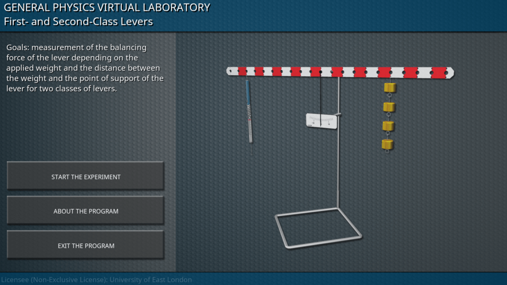This screenshot has height=285, width=507.
Task: Select the topmost yellow weight
Action: coord(390,88)
